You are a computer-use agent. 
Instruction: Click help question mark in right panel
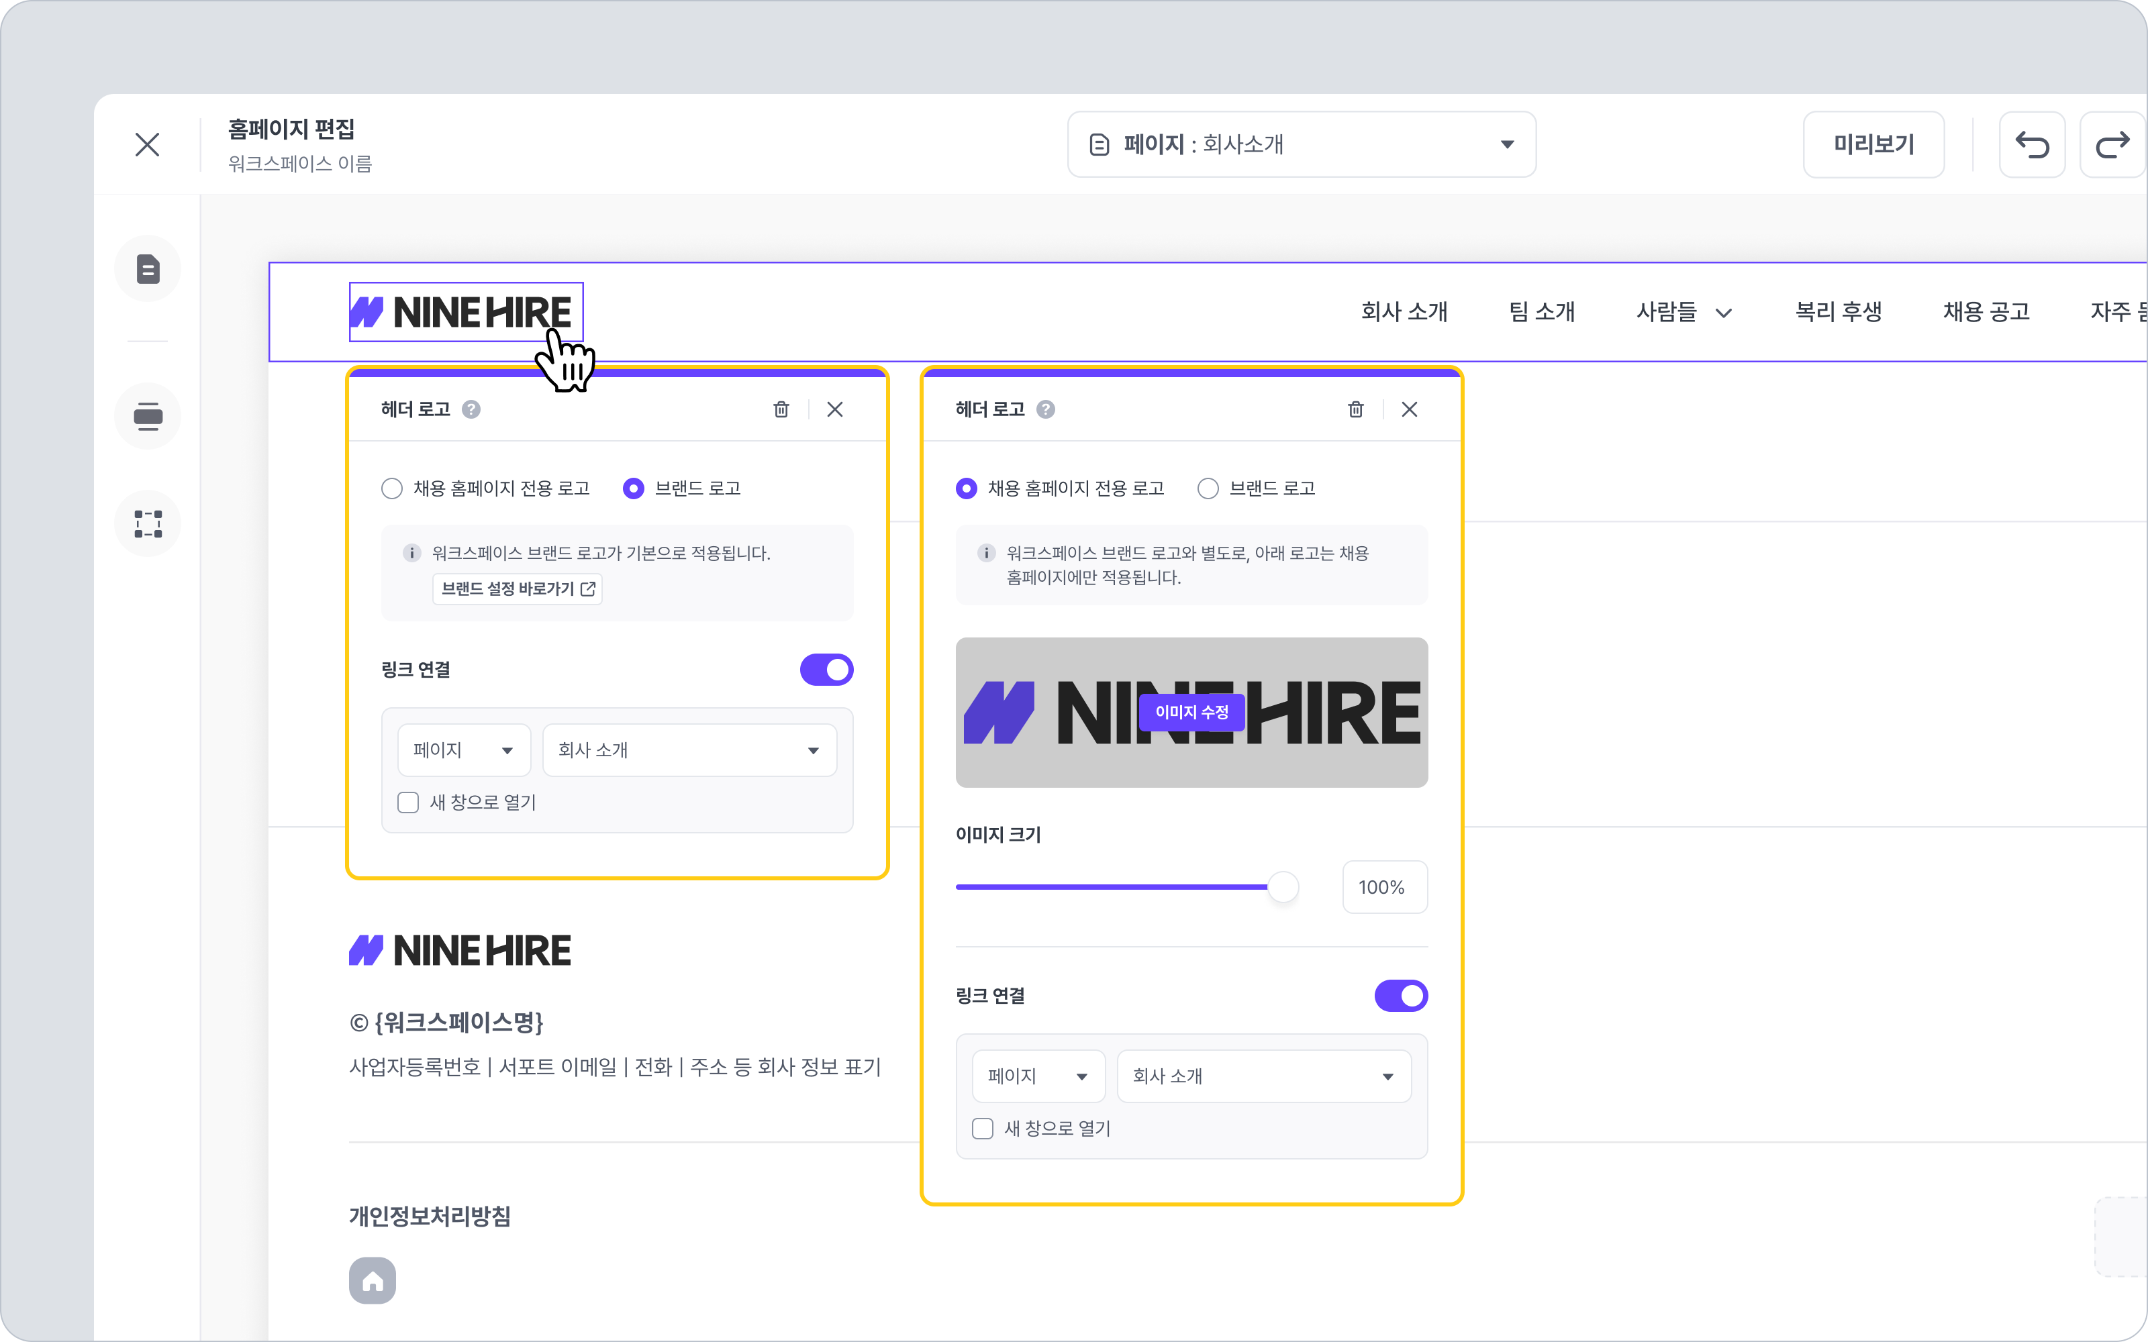click(1046, 409)
